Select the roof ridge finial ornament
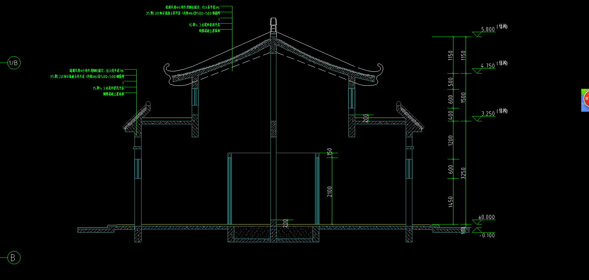 point(273,27)
